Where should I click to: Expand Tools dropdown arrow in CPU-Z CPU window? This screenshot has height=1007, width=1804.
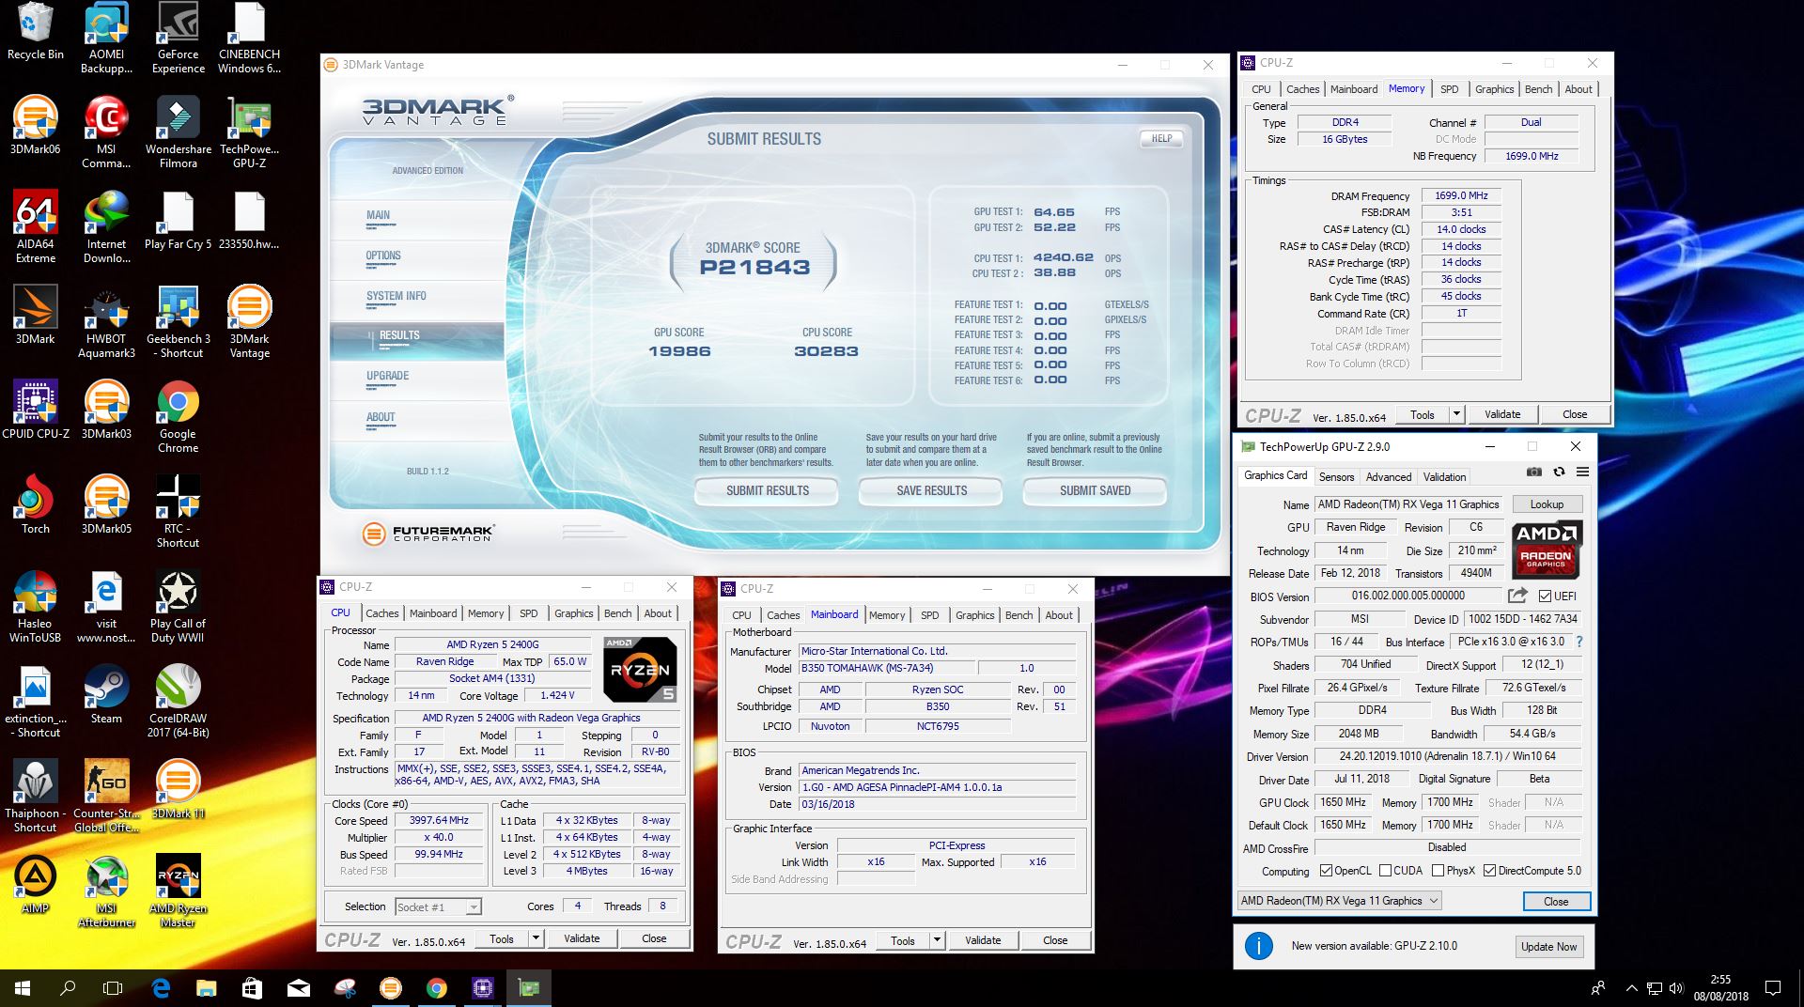[x=536, y=937]
